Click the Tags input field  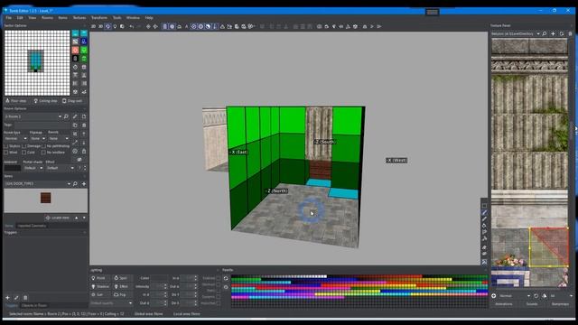[42, 125]
